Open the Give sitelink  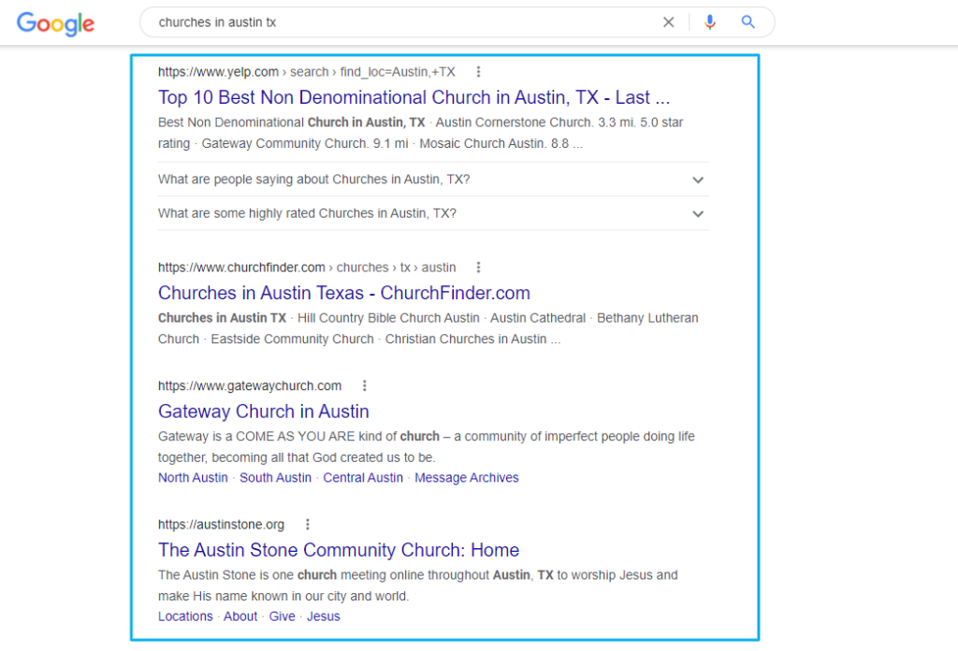click(x=282, y=616)
